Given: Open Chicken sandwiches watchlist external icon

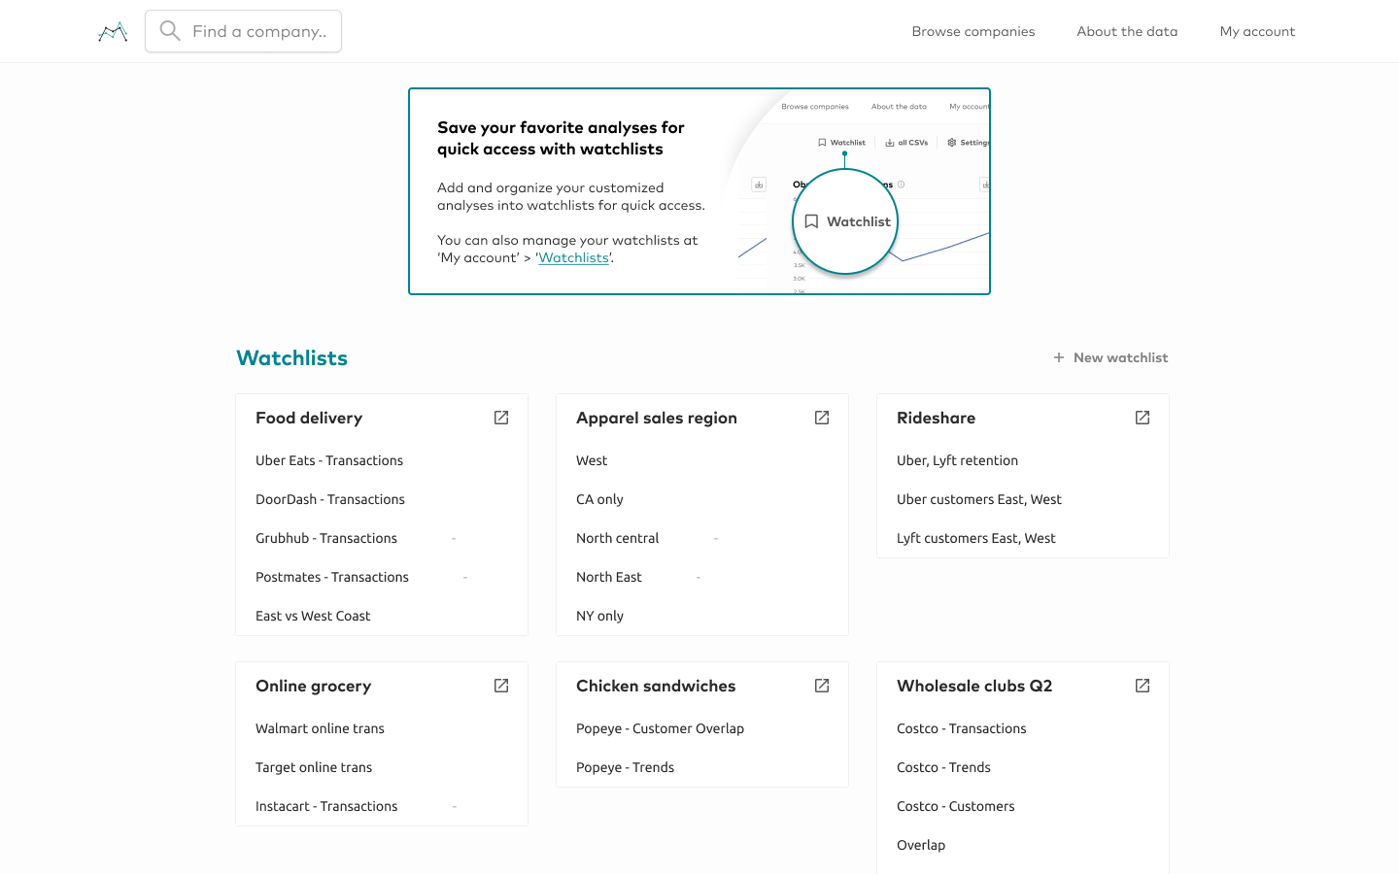Looking at the screenshot, I should [822, 686].
